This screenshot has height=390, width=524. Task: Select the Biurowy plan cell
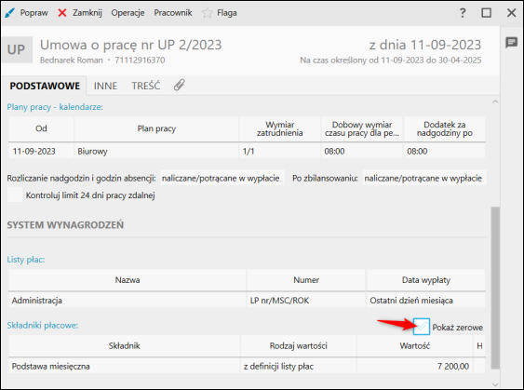coord(156,151)
